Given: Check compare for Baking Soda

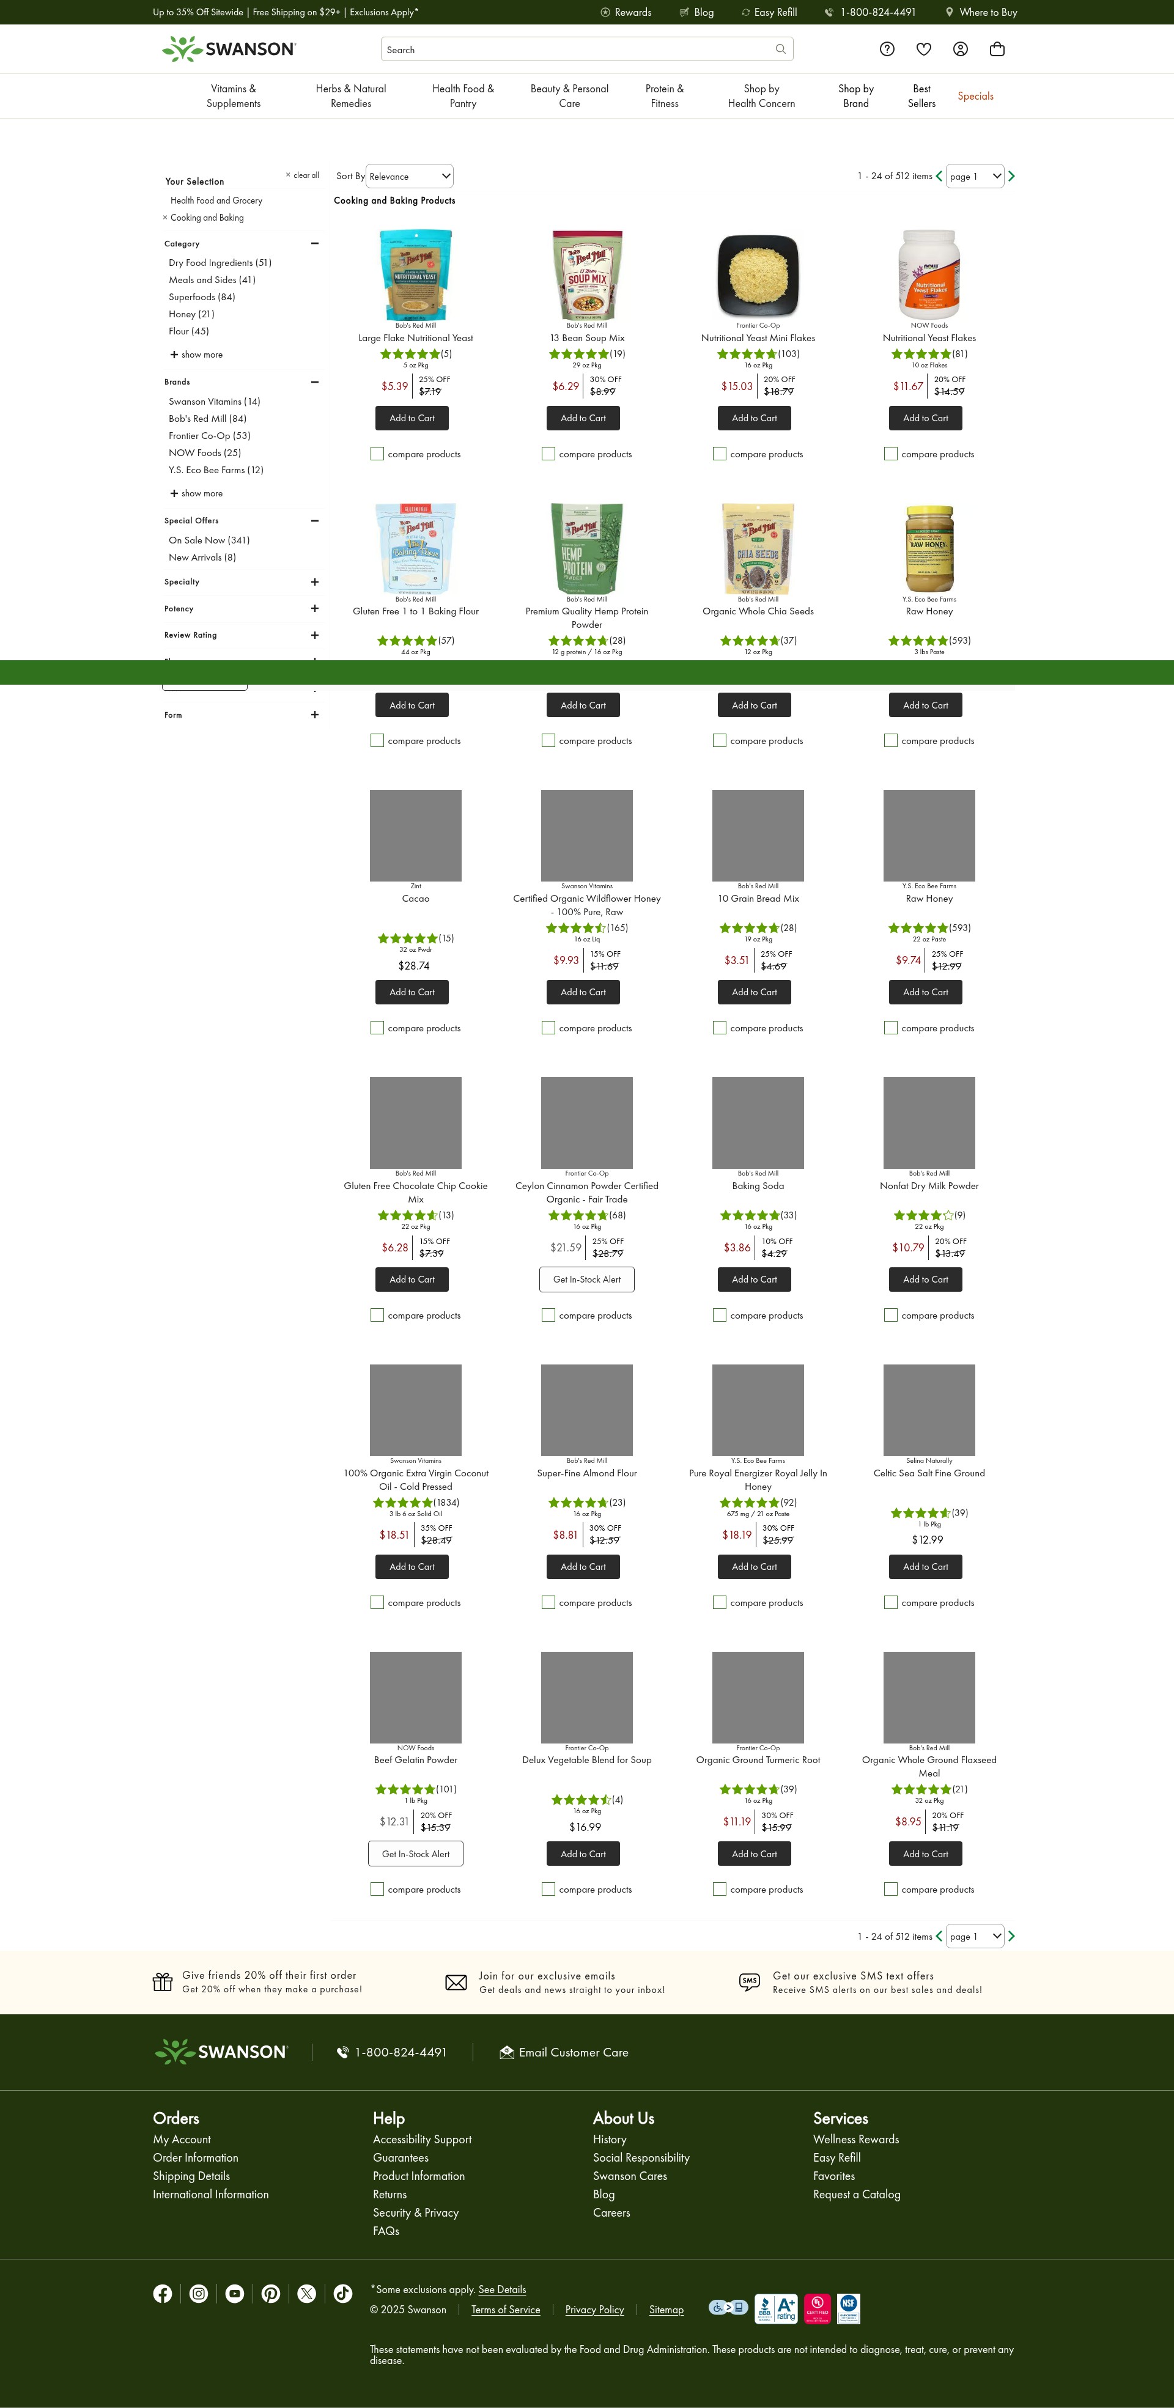Looking at the screenshot, I should (720, 1314).
